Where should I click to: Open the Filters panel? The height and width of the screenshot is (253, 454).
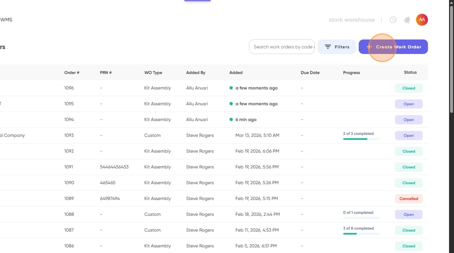point(337,47)
